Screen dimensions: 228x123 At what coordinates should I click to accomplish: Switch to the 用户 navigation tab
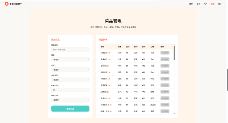tap(205, 4)
